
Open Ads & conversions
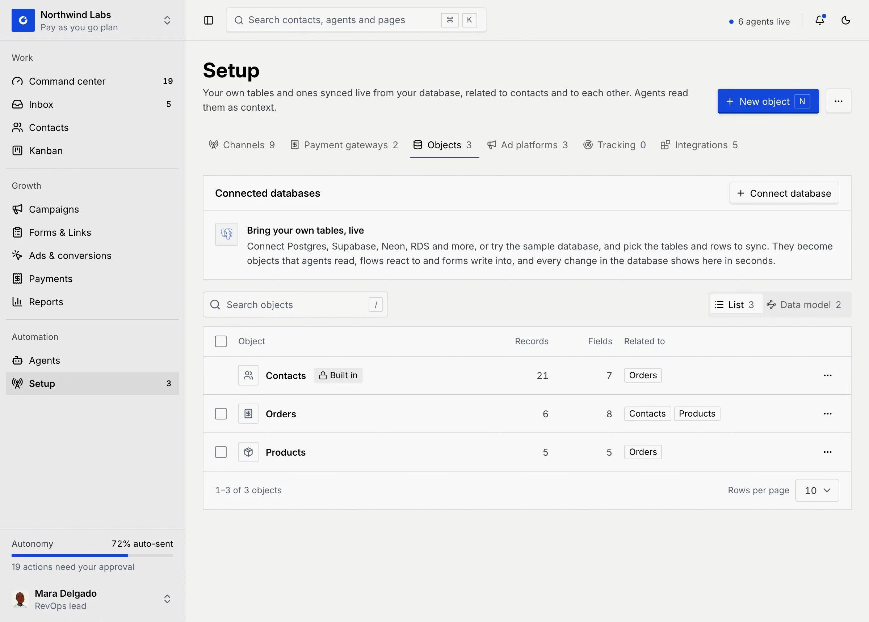(x=92, y=255)
